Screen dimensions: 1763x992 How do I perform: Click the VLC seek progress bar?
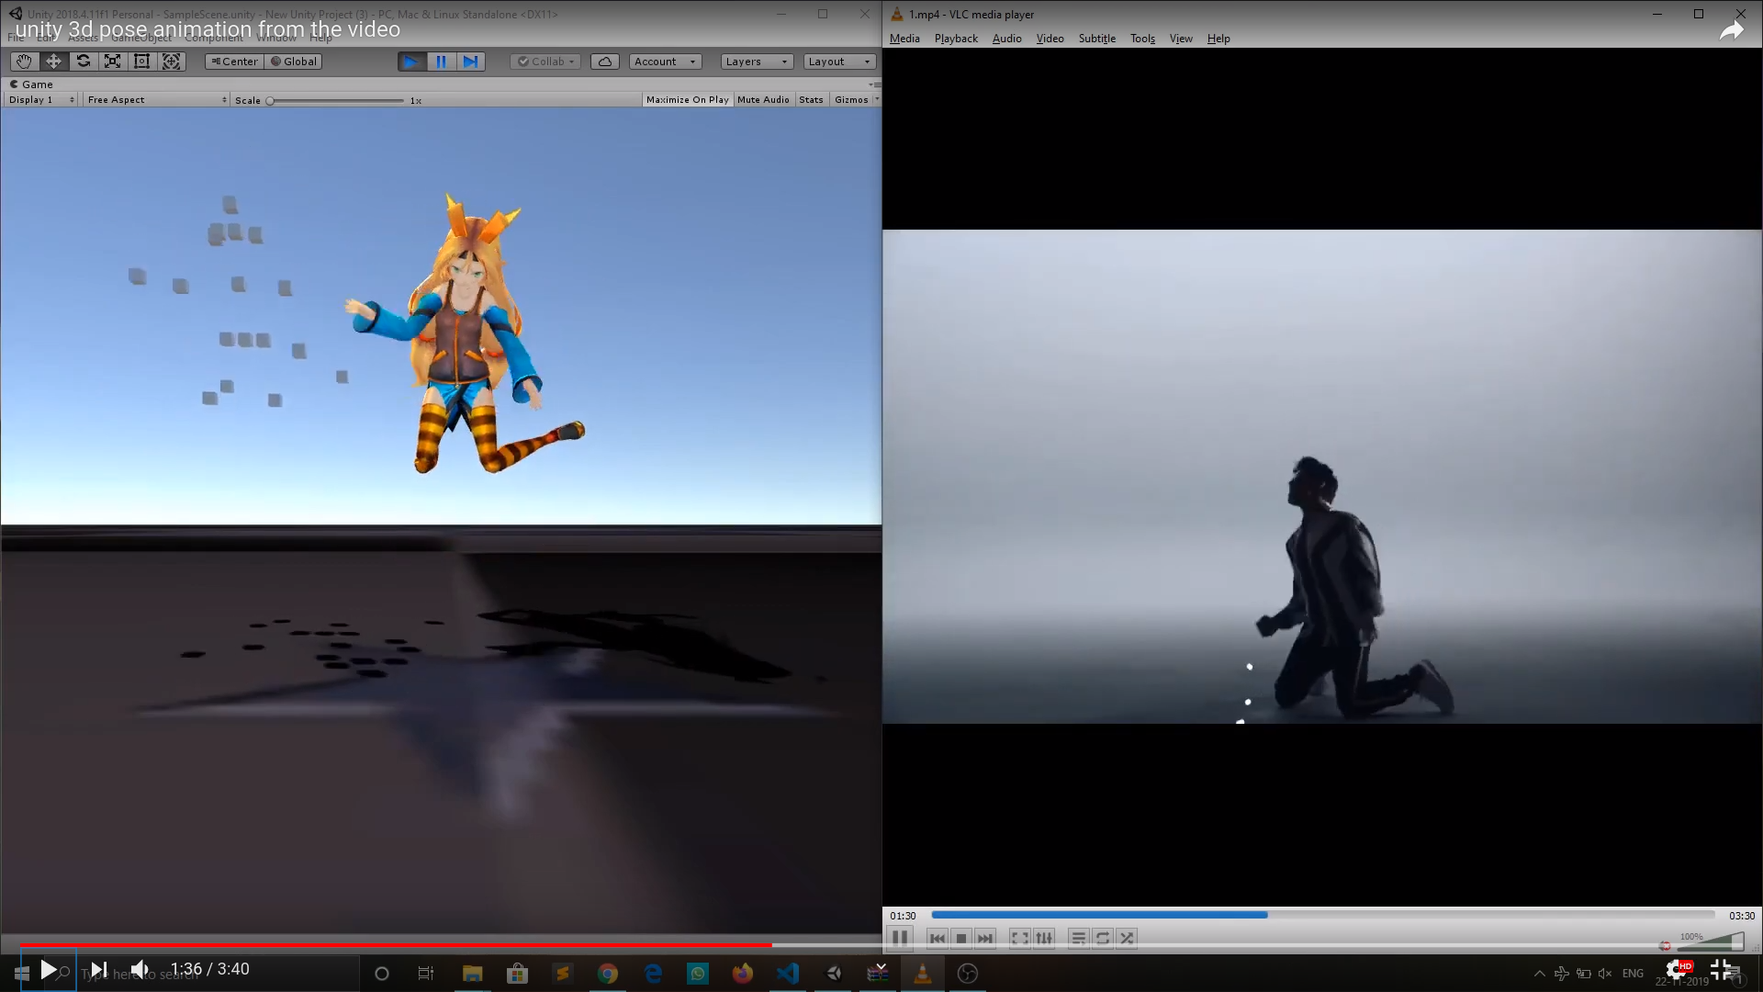click(x=1322, y=915)
